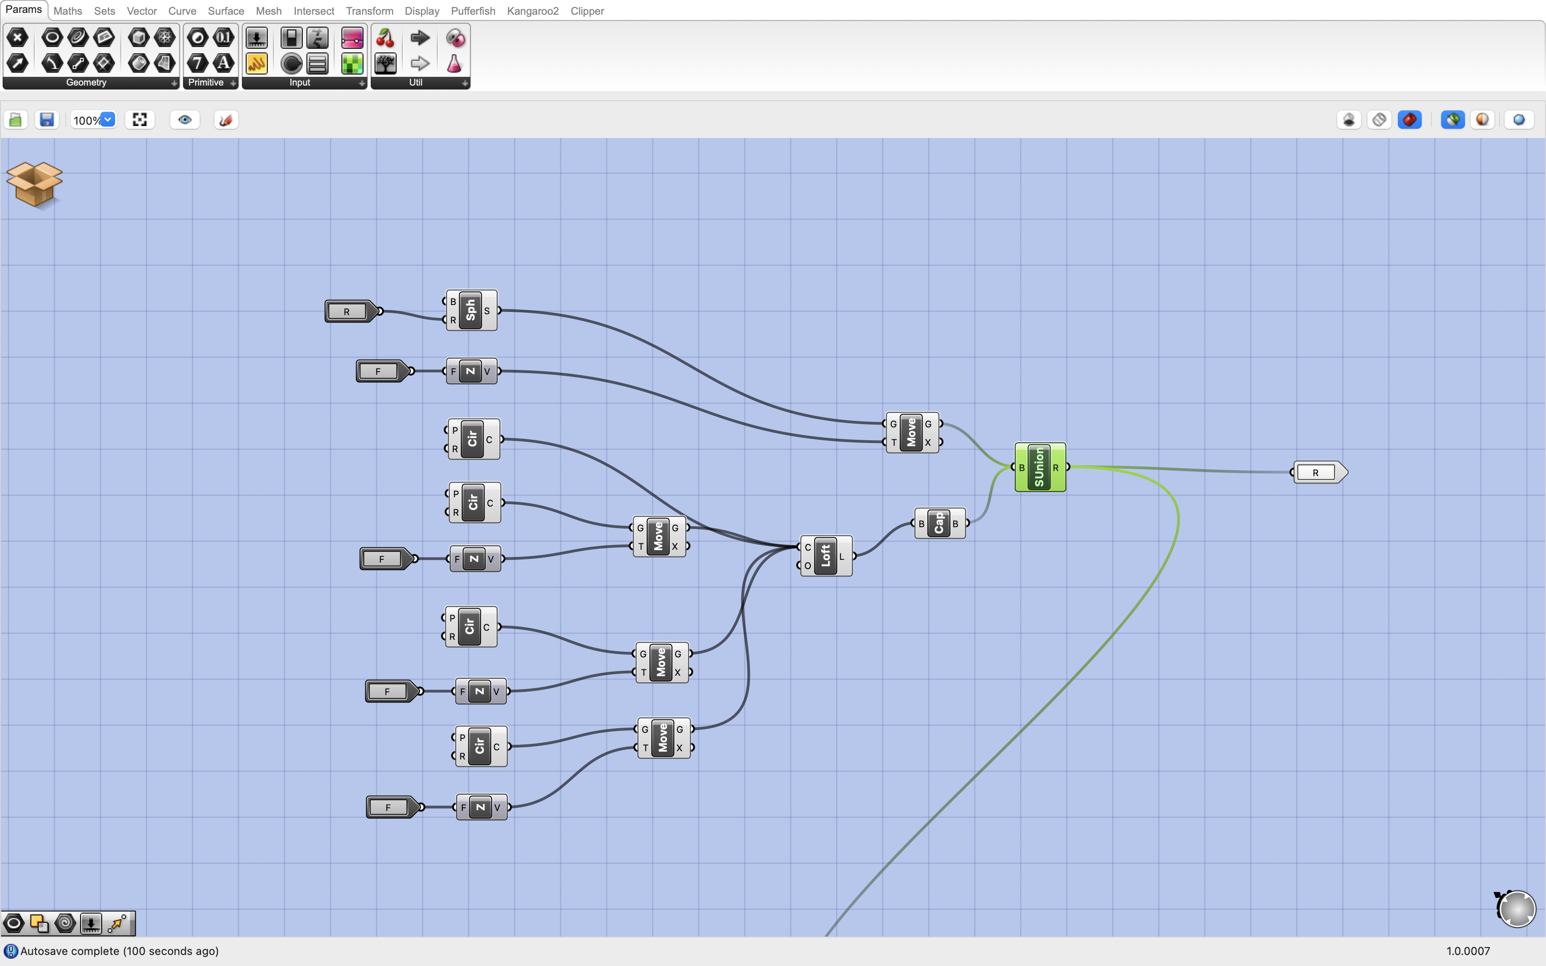Image resolution: width=1546 pixels, height=966 pixels.
Task: Toggle shaded preview red cylinder button
Action: tap(1410, 120)
